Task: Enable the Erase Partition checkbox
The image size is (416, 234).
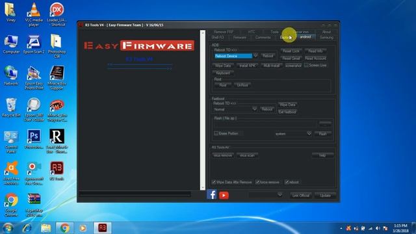Action: pos(216,133)
